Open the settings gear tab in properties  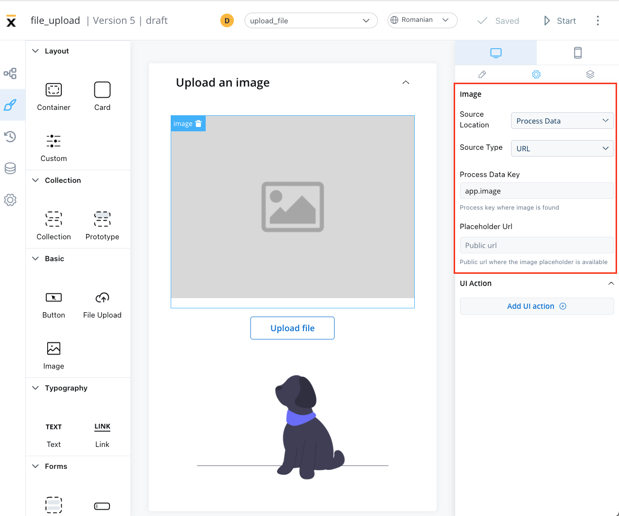(536, 74)
